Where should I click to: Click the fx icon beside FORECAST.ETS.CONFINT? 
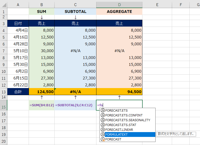pyautogui.click(x=103, y=115)
